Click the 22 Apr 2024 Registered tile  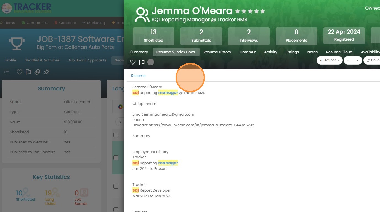[x=344, y=35]
